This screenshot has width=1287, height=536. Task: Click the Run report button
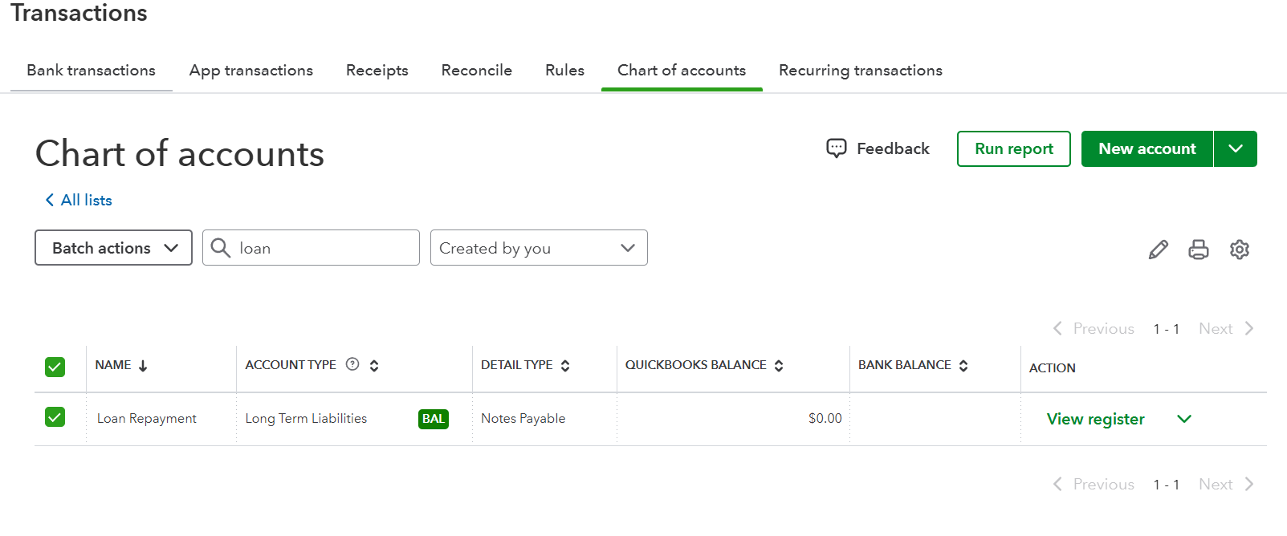coord(1013,148)
